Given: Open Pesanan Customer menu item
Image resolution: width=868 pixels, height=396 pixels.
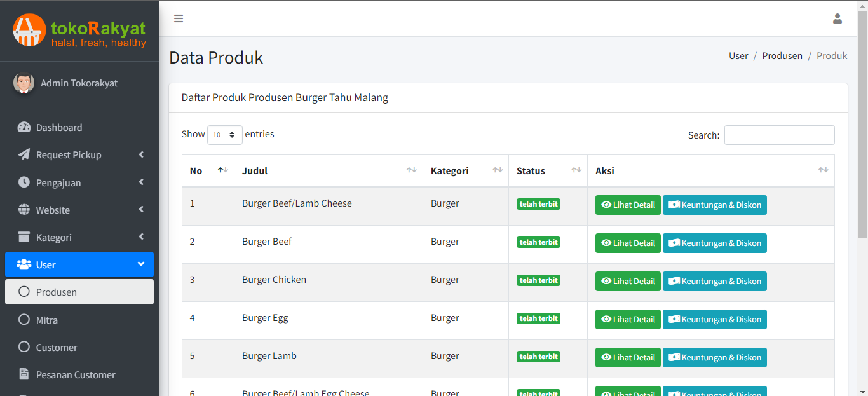Looking at the screenshot, I should click(x=75, y=374).
